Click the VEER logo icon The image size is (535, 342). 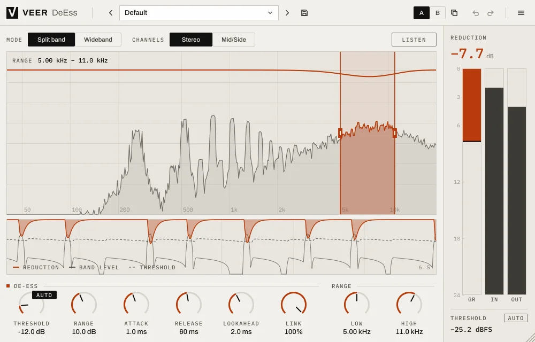12,13
